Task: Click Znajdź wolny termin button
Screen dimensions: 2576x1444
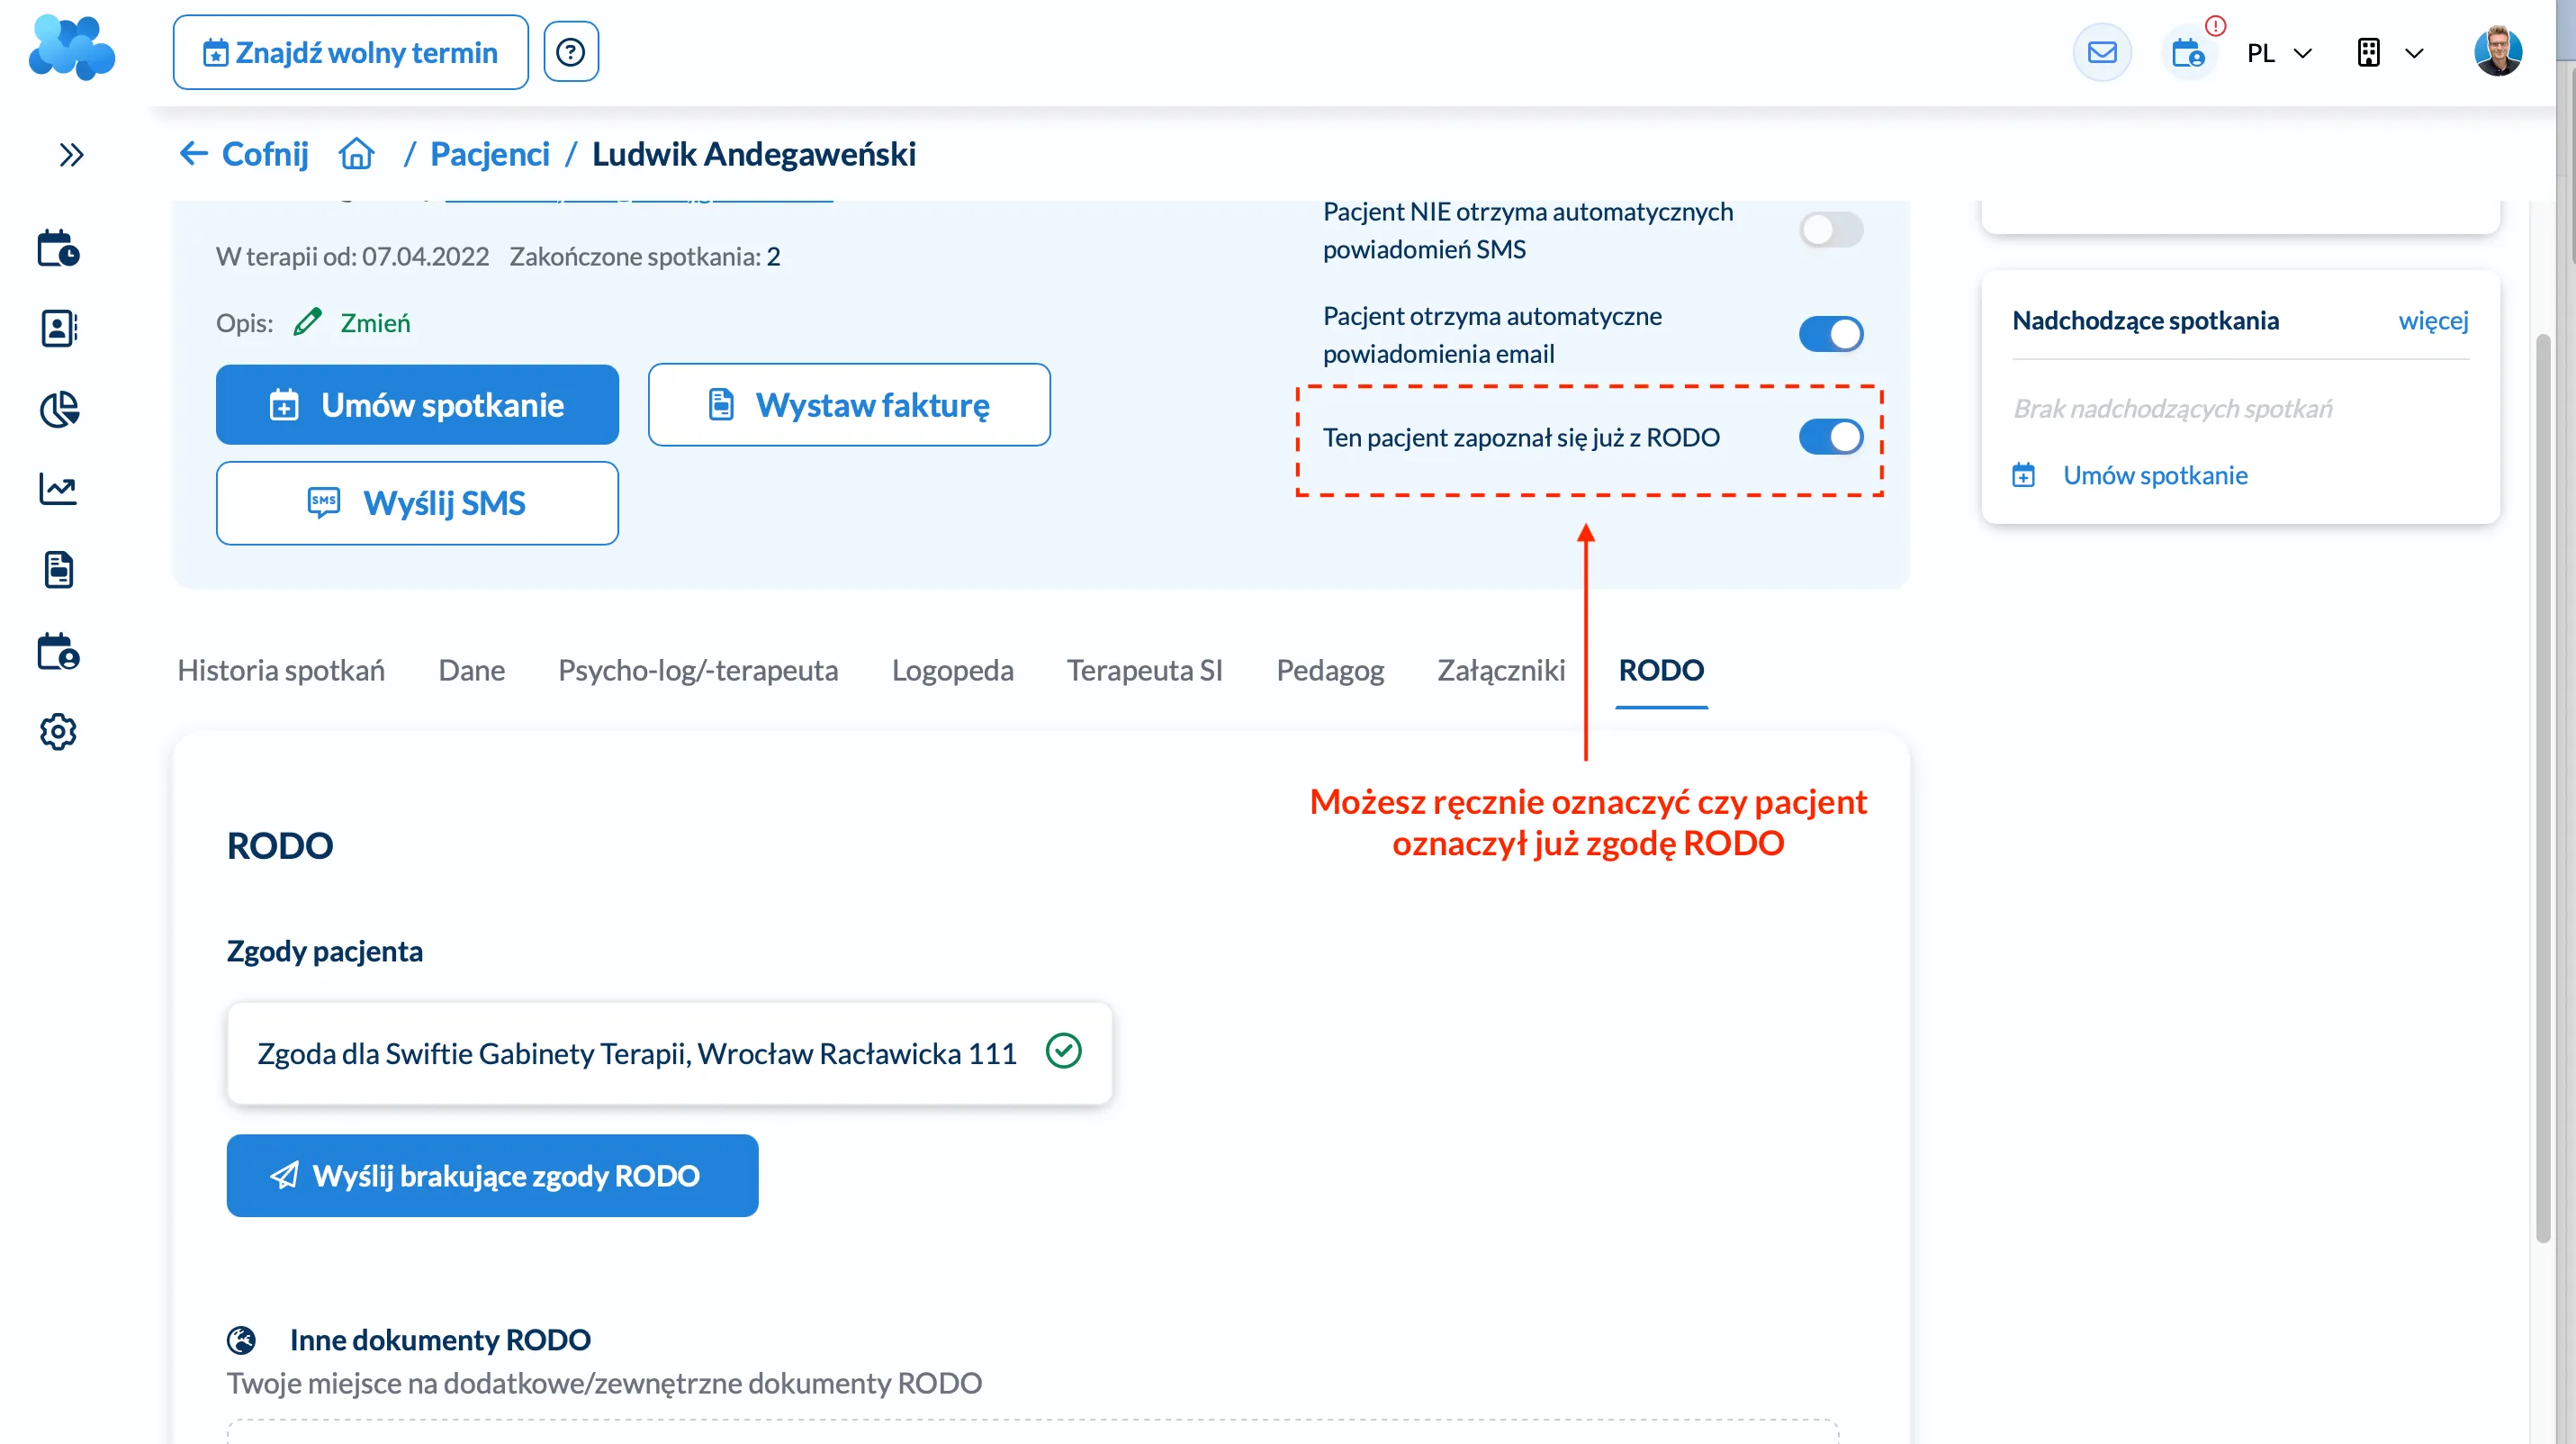Action: [x=351, y=52]
